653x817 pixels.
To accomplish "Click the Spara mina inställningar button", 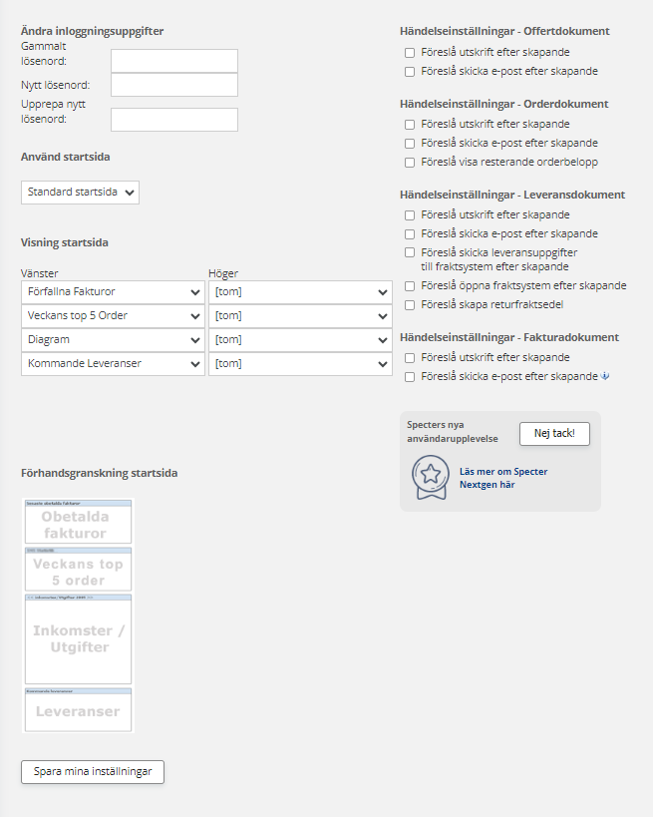I will click(x=92, y=772).
